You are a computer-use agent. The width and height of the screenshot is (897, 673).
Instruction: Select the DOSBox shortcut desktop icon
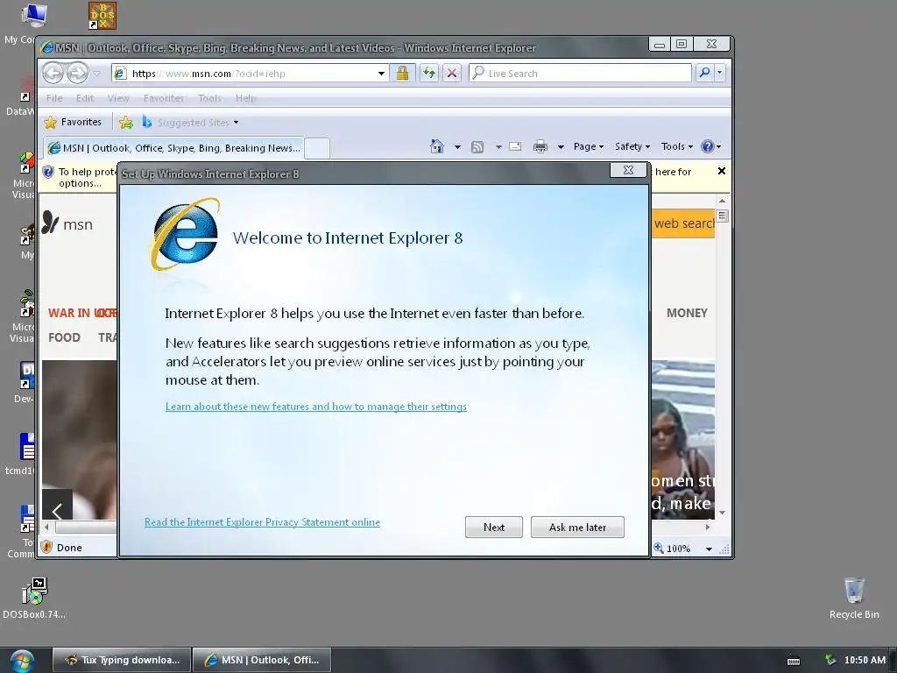click(102, 16)
